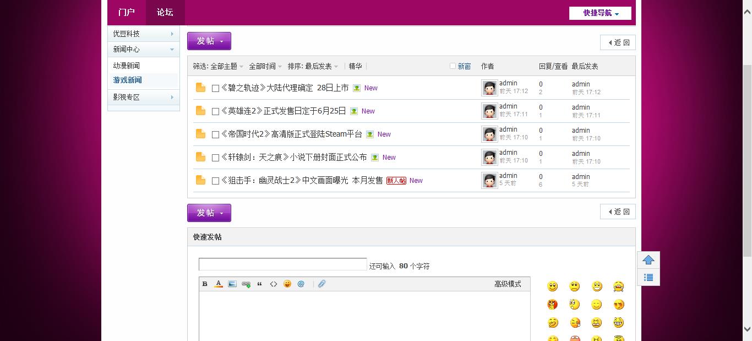
Task: Open the 动漫新闻 sidebar forum
Action: point(127,66)
